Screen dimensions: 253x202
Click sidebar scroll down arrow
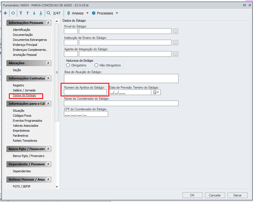point(57,187)
